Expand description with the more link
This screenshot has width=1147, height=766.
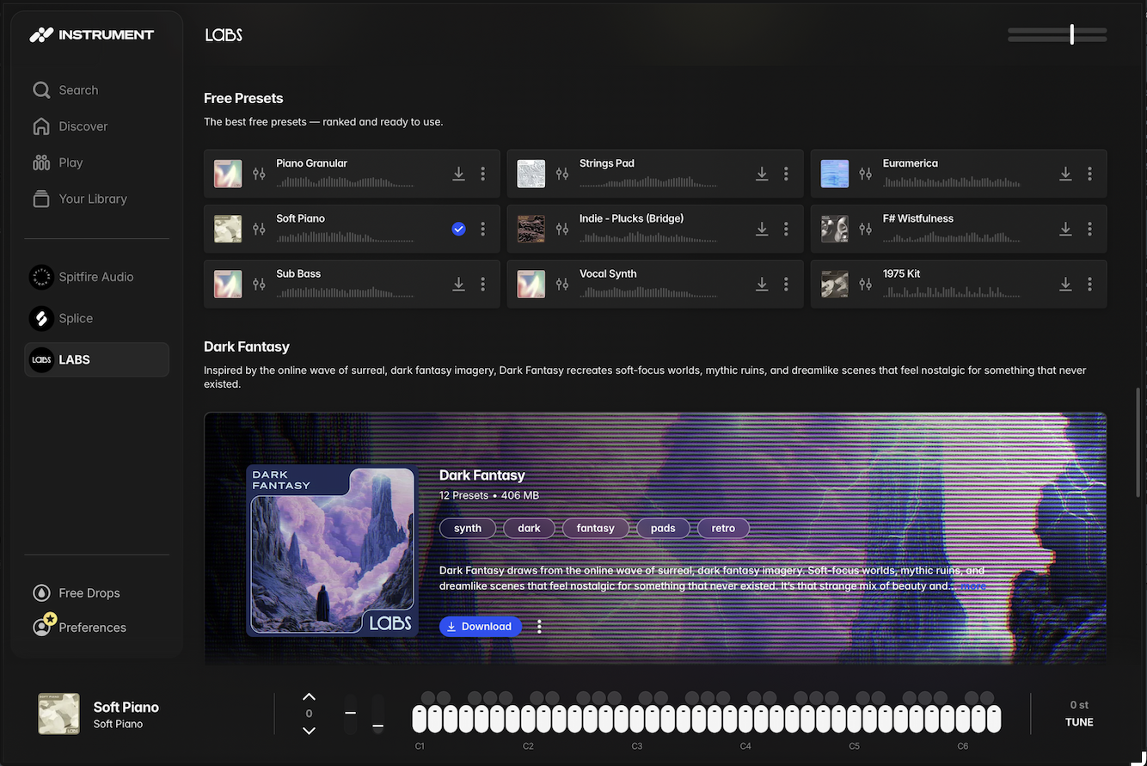click(x=973, y=586)
